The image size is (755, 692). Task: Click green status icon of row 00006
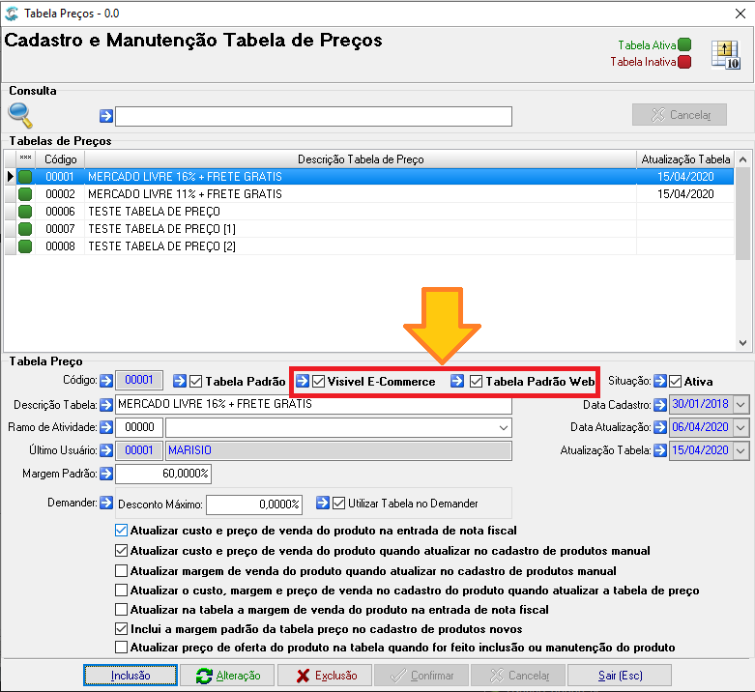pyautogui.click(x=25, y=212)
